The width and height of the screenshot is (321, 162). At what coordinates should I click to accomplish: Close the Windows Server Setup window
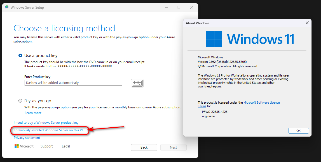point(192,7)
